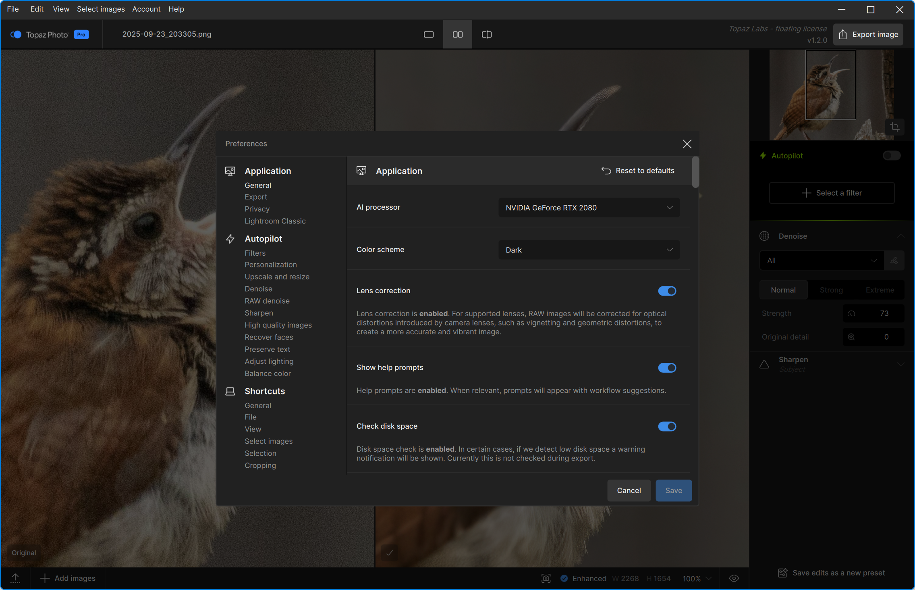Screen dimensions: 915x590
Task: Disable the Lens correction toggle
Action: point(667,291)
